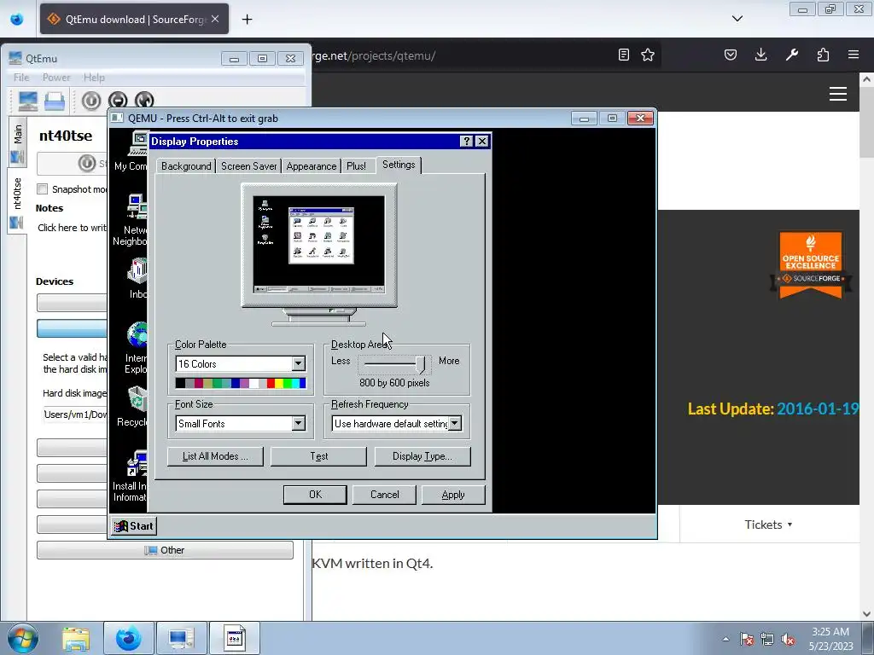The height and width of the screenshot is (655, 874).
Task: Click the Windows Start orb
Action: (23, 638)
